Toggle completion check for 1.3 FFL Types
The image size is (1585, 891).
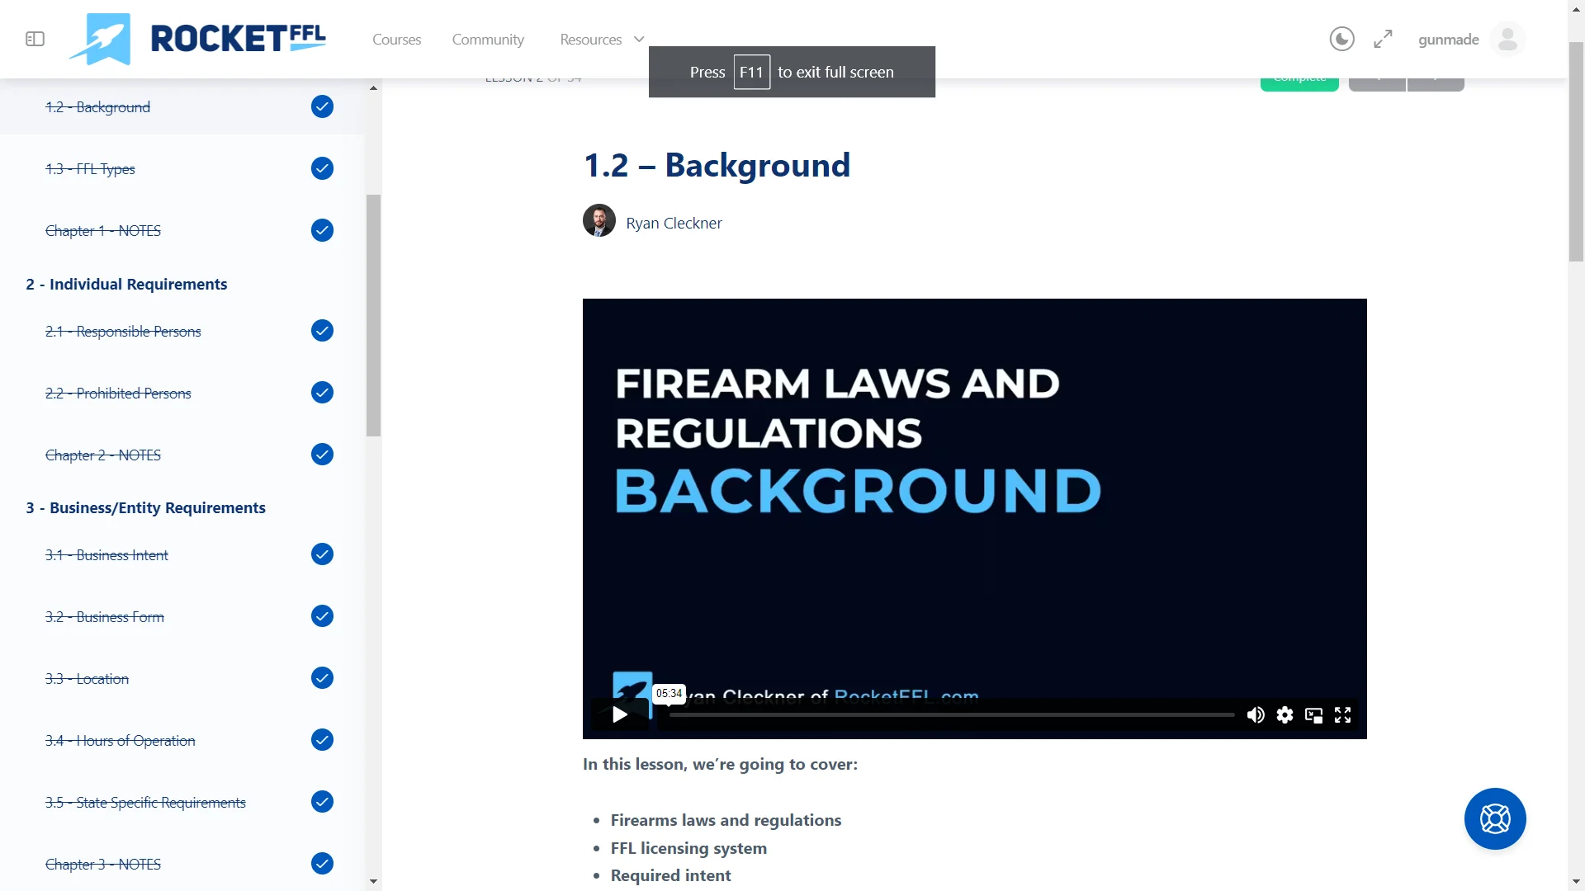(322, 168)
